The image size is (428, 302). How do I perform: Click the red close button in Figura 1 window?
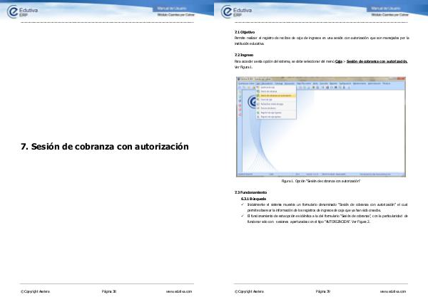[401, 79]
